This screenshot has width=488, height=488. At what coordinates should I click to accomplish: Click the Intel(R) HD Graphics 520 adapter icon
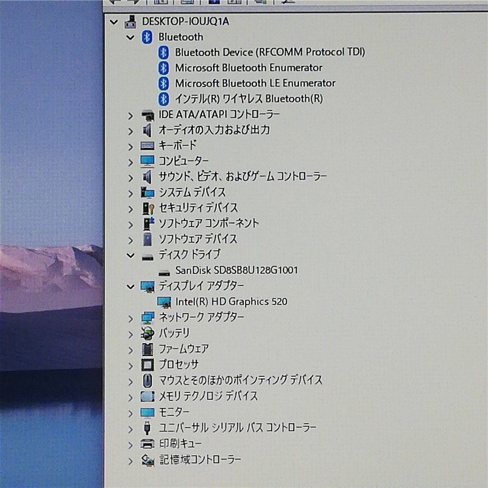[164, 301]
